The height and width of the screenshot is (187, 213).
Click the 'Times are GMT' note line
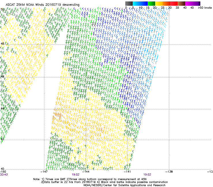coord(90,179)
